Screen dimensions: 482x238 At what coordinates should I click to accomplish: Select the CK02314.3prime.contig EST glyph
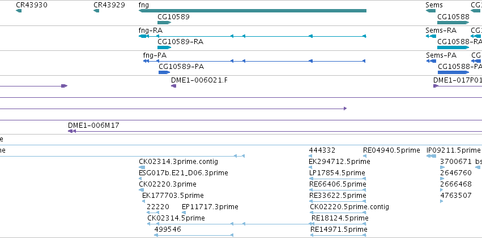[x=142, y=167]
